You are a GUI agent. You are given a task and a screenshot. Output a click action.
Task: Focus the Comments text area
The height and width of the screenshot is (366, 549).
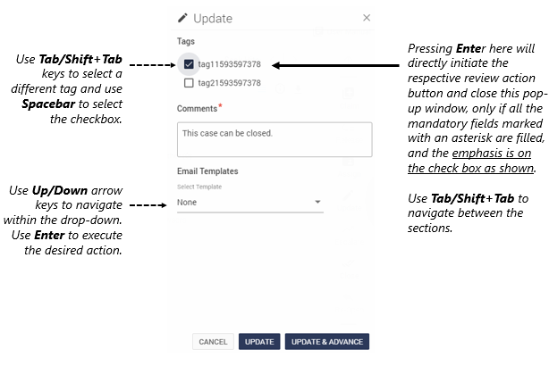[x=274, y=139]
